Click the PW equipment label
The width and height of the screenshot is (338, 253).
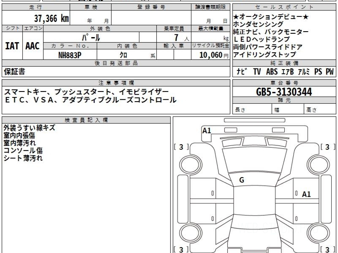click(330, 72)
